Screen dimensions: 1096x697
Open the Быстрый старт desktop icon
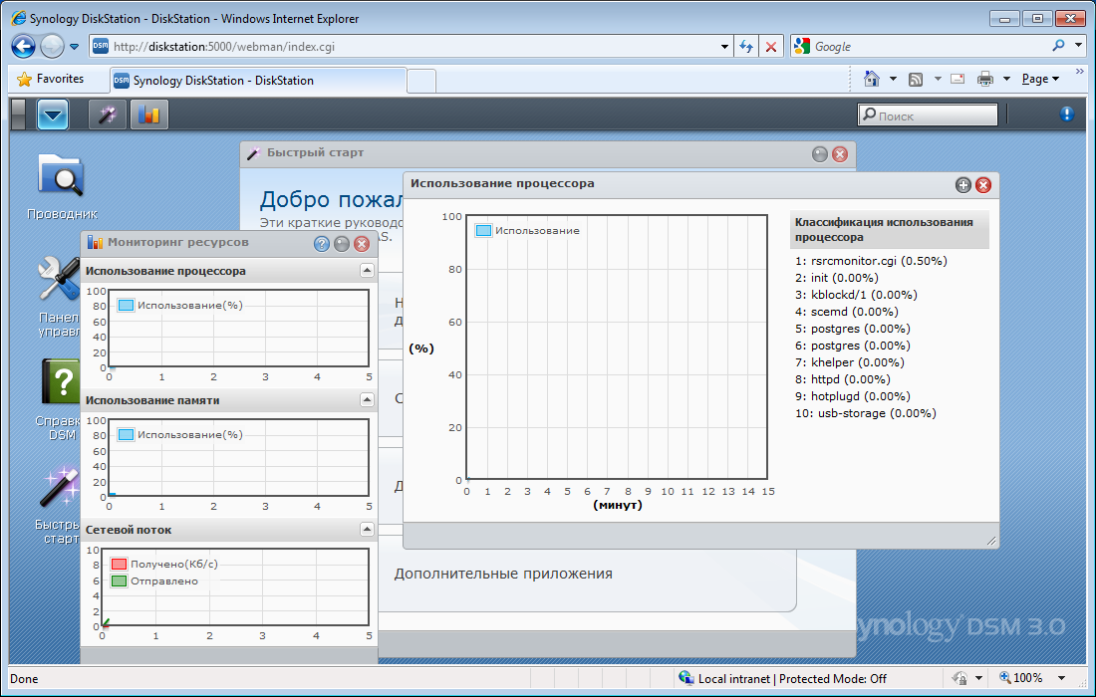coord(59,504)
